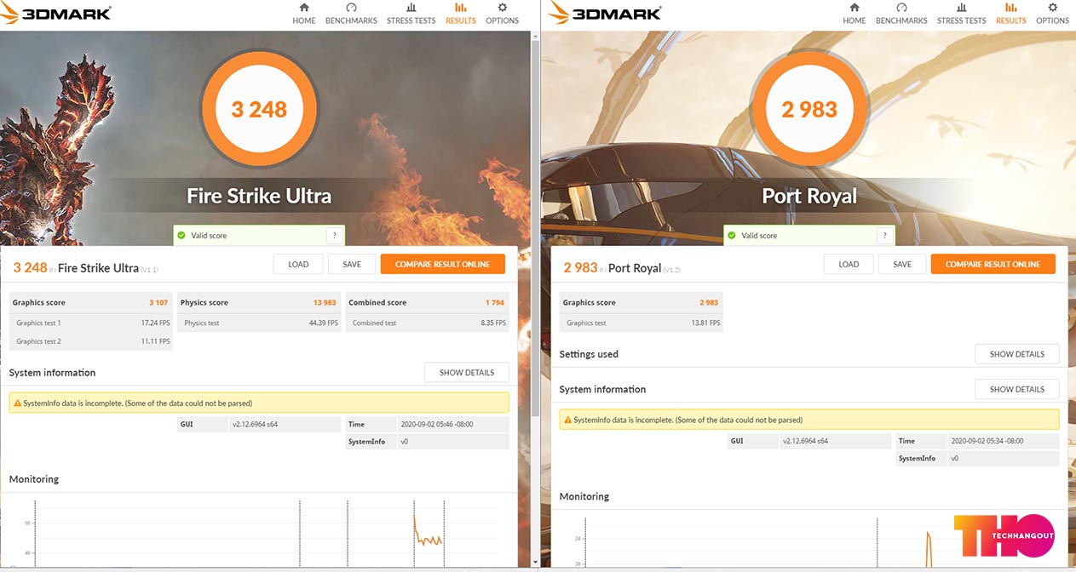This screenshot has height=572, width=1076.
Task: Open HOME in the Fire Strike Ultra window
Action: coord(304,14)
